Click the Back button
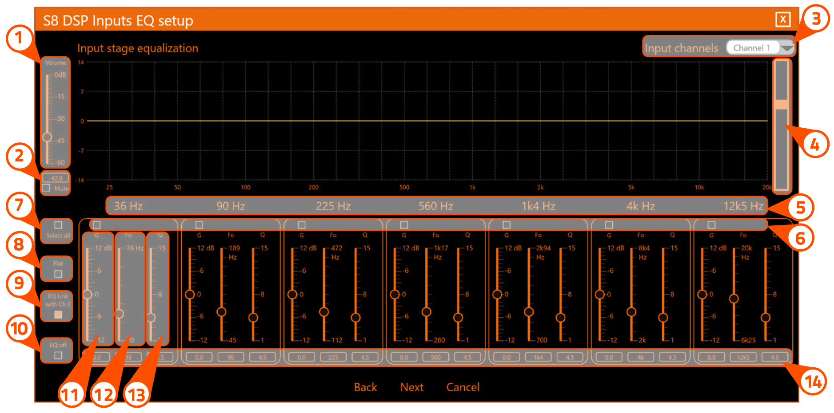Image resolution: width=834 pixels, height=413 pixels. point(365,387)
